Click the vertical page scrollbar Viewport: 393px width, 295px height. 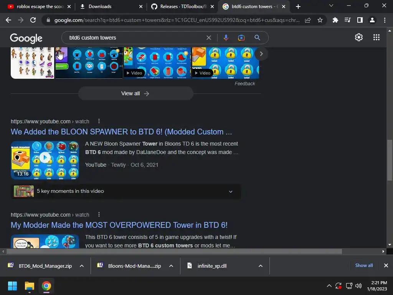click(390, 160)
